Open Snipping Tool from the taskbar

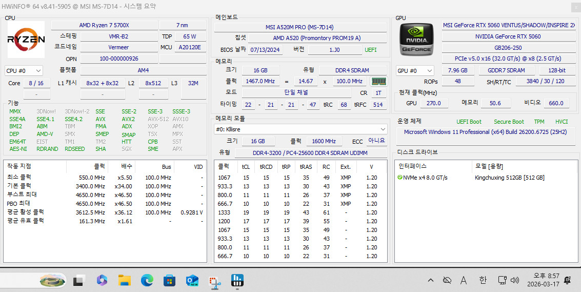(214, 282)
